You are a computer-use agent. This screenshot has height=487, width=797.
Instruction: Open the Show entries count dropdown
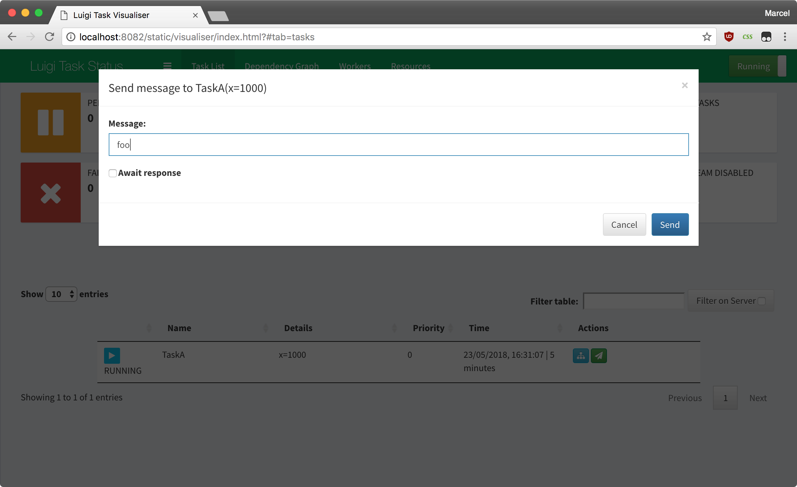[x=61, y=294]
